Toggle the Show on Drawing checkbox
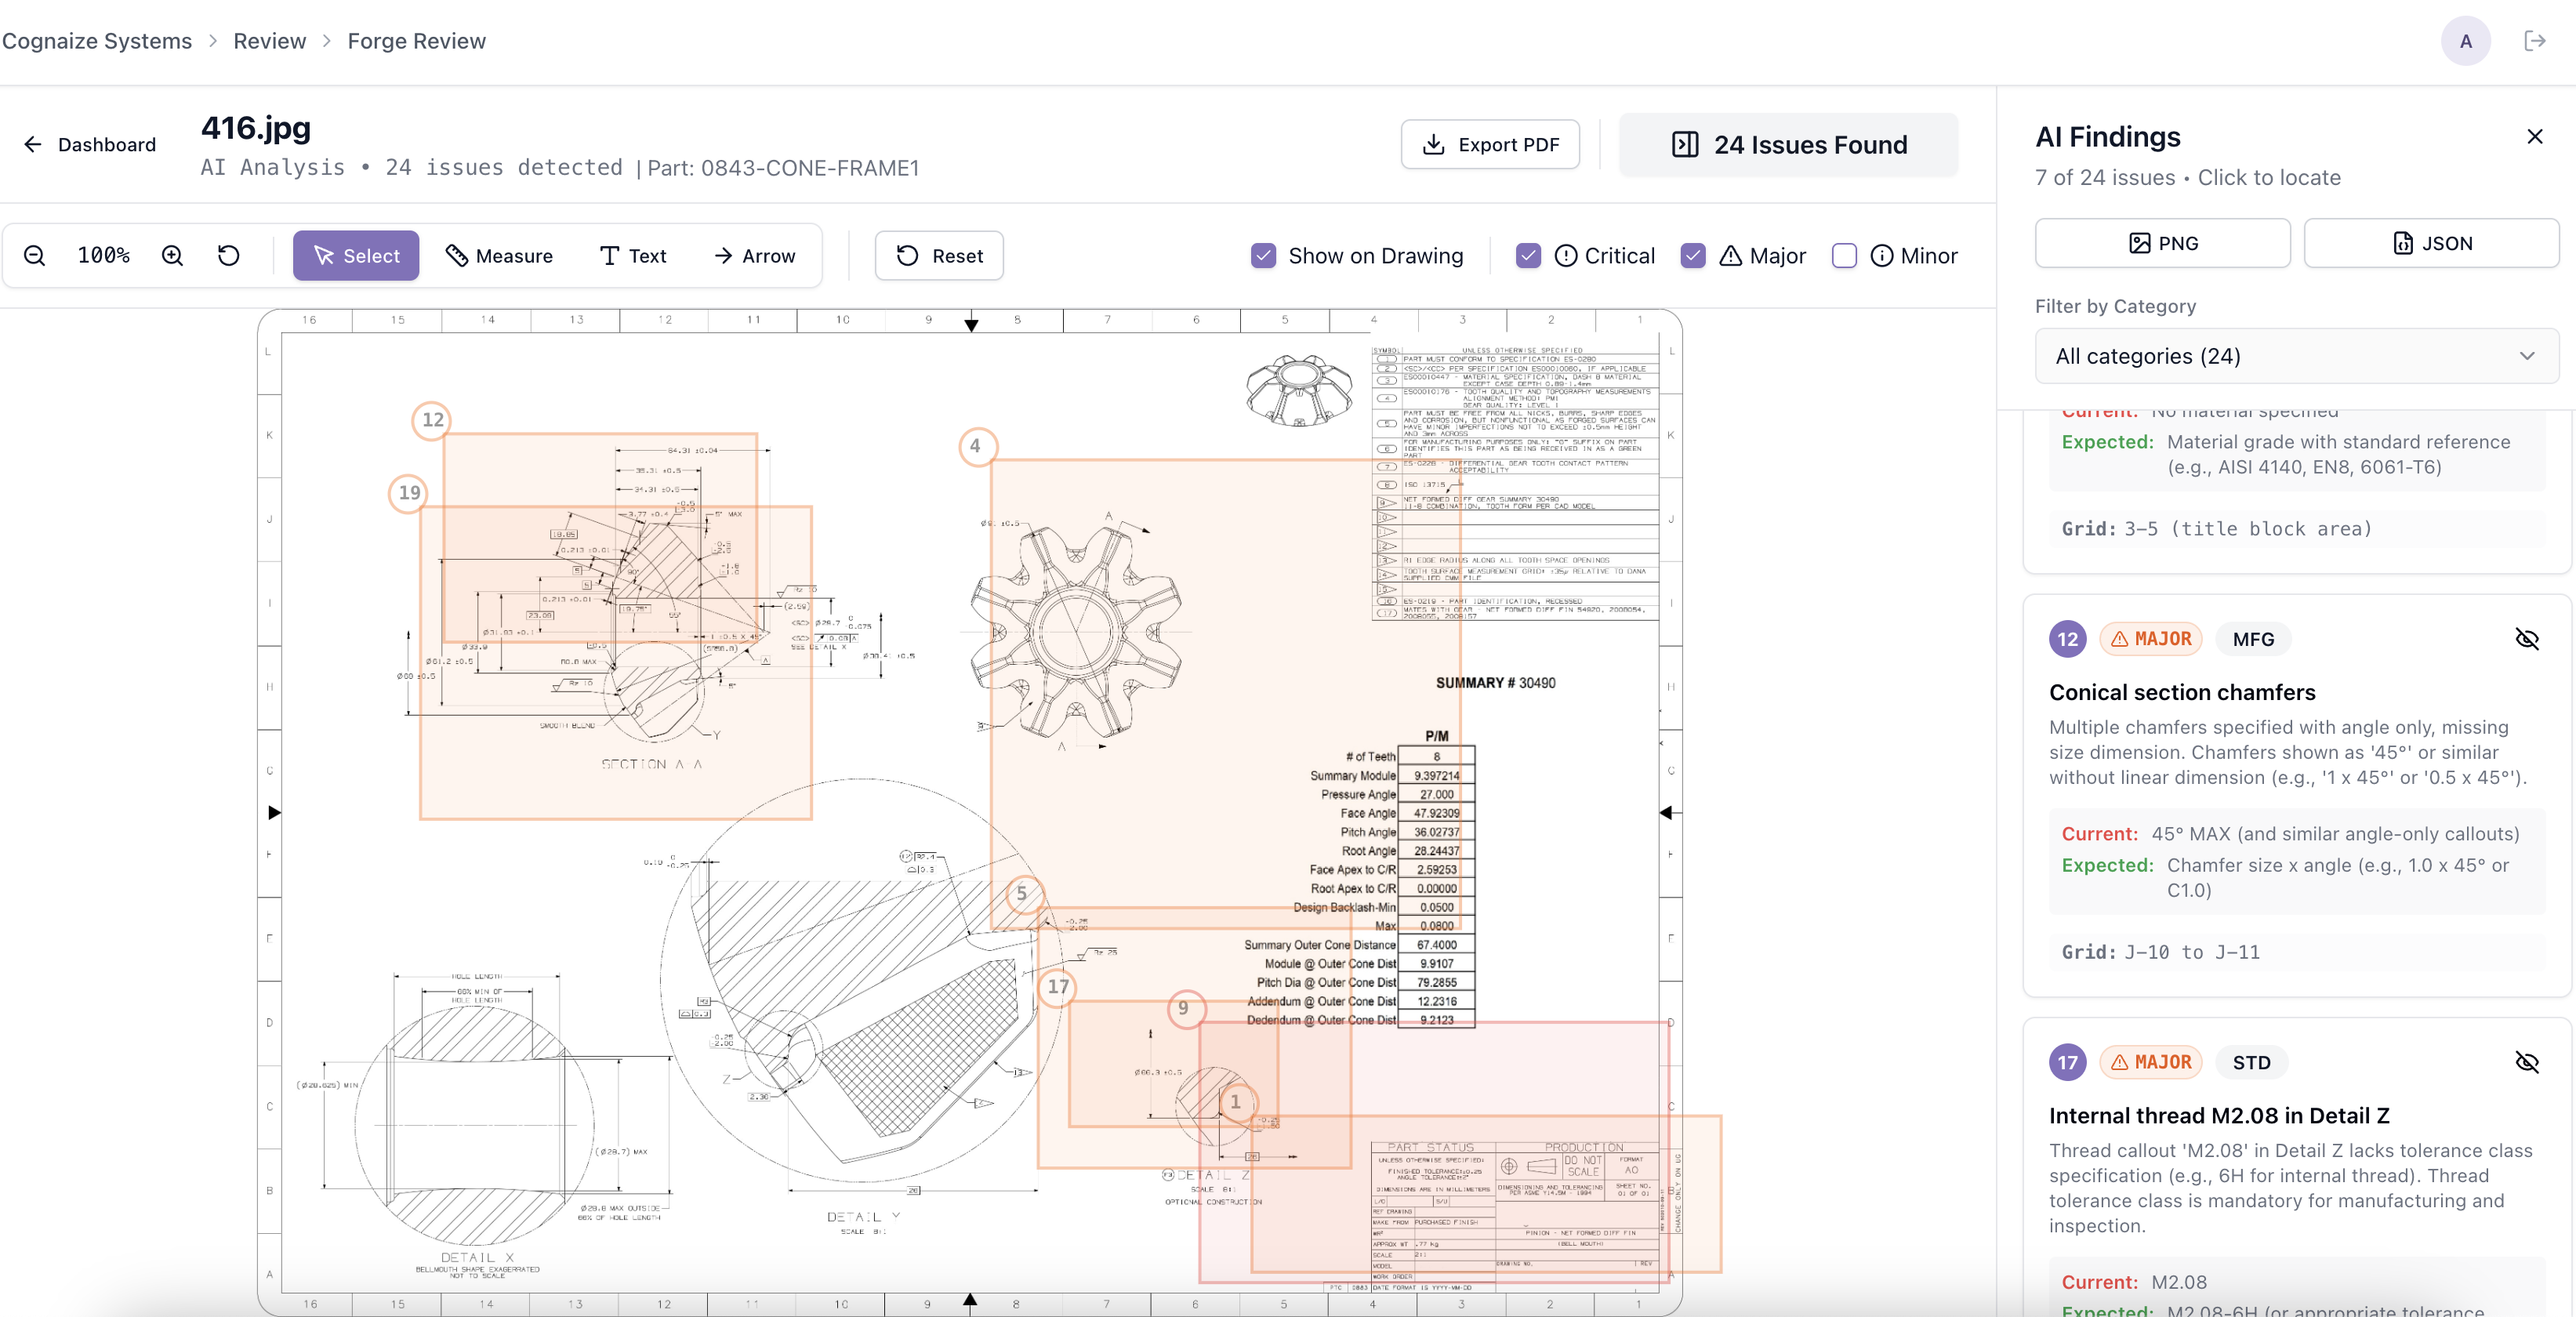2576x1317 pixels. [x=1263, y=256]
